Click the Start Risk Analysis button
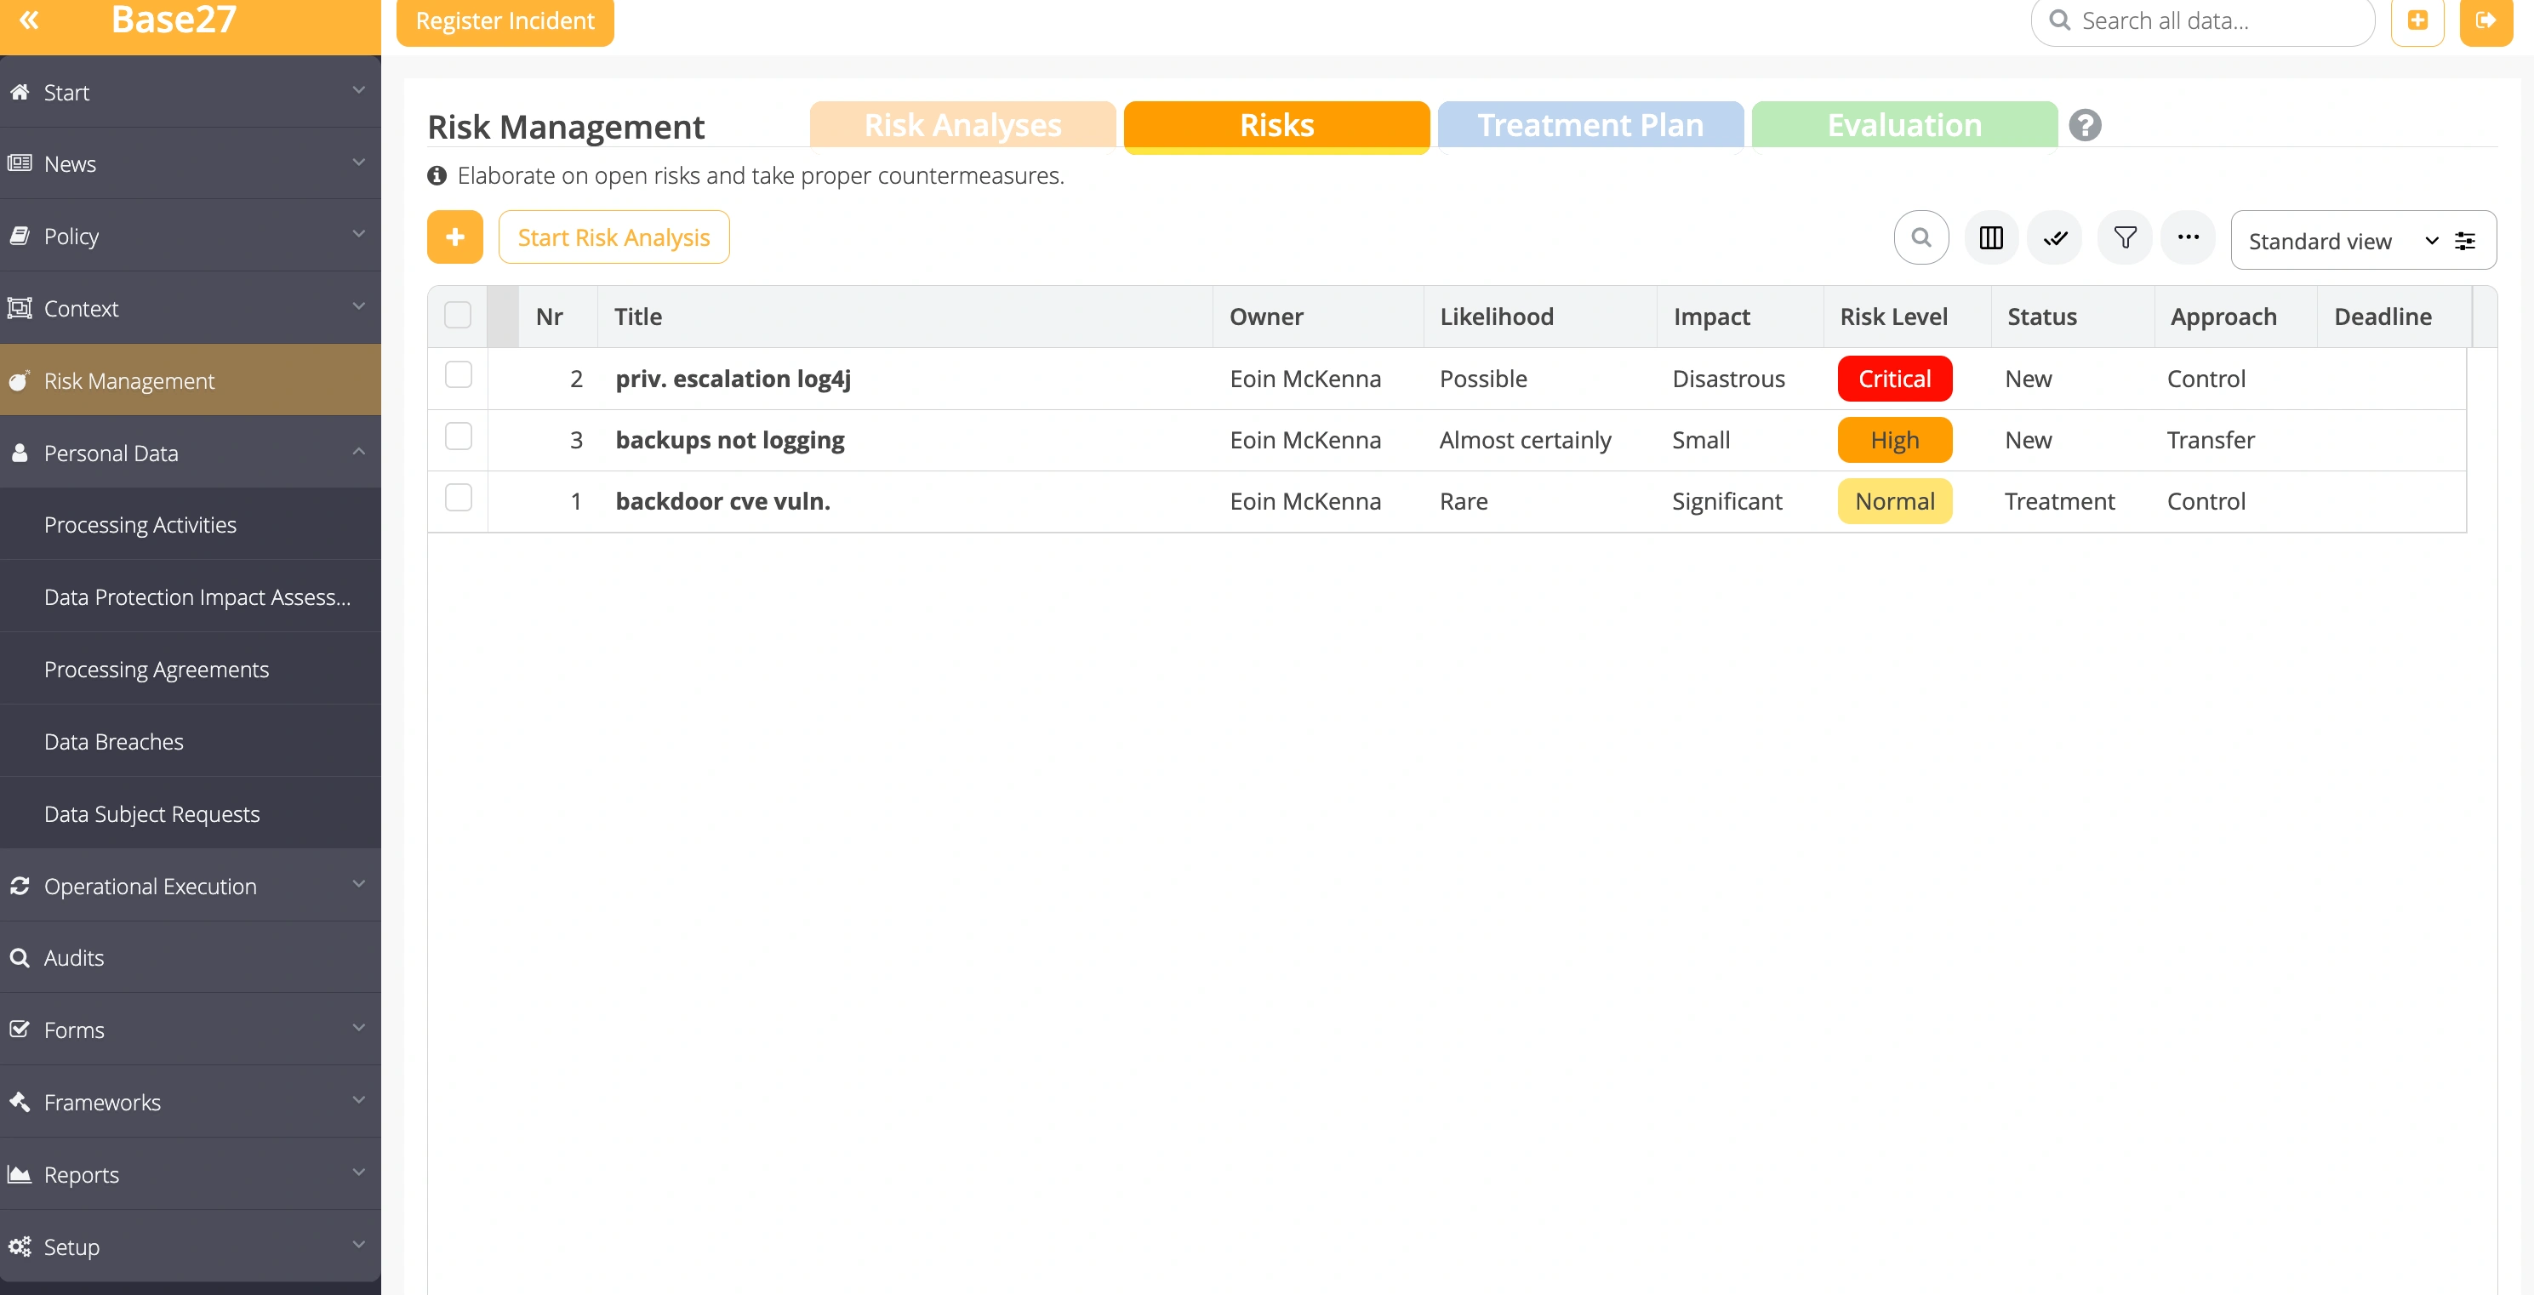2534x1295 pixels. coord(613,237)
